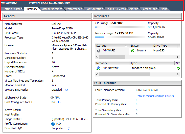Click the Standard port group cell
The height and width of the screenshot is (134, 185).
click(x=143, y=68)
